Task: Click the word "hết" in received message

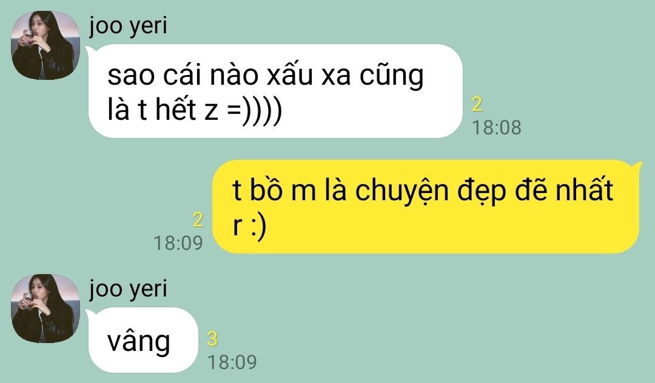Action: pos(176,109)
